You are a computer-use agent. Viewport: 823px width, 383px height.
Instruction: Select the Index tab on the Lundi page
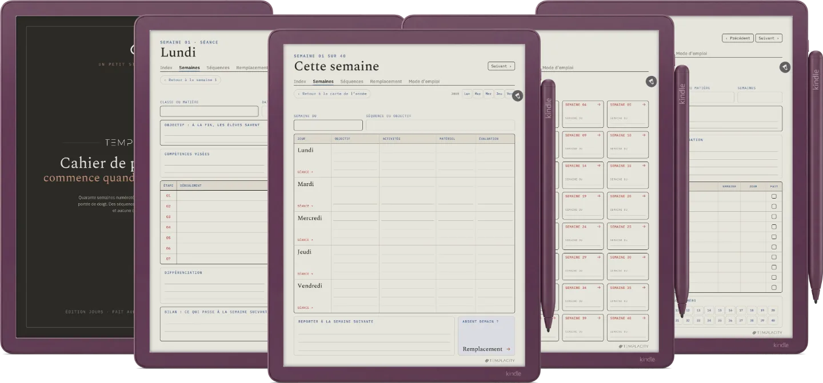pos(166,68)
